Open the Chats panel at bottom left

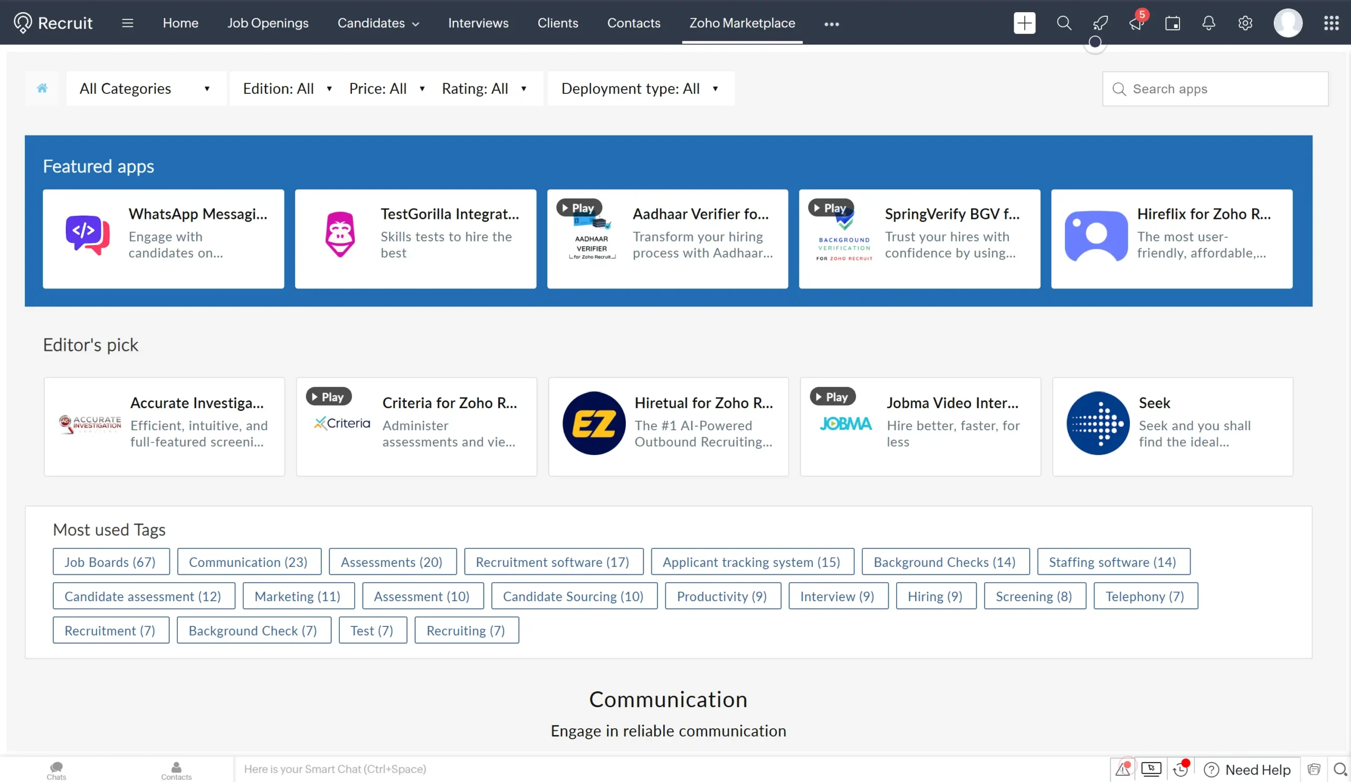56,770
